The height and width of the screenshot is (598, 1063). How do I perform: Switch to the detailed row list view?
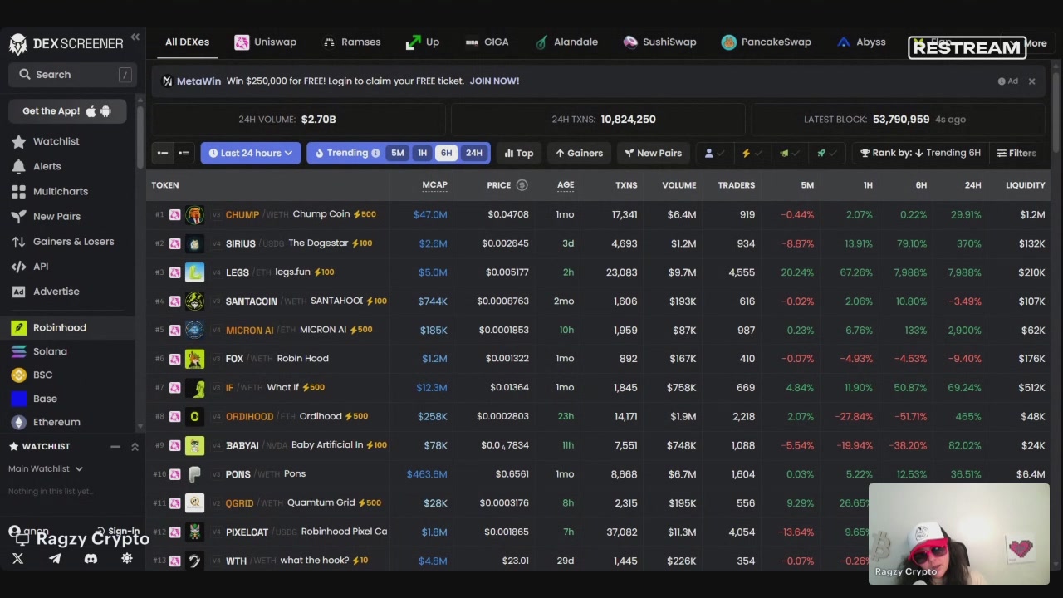click(184, 153)
